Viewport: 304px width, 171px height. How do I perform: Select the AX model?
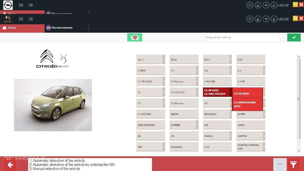pyautogui.click(x=217, y=125)
